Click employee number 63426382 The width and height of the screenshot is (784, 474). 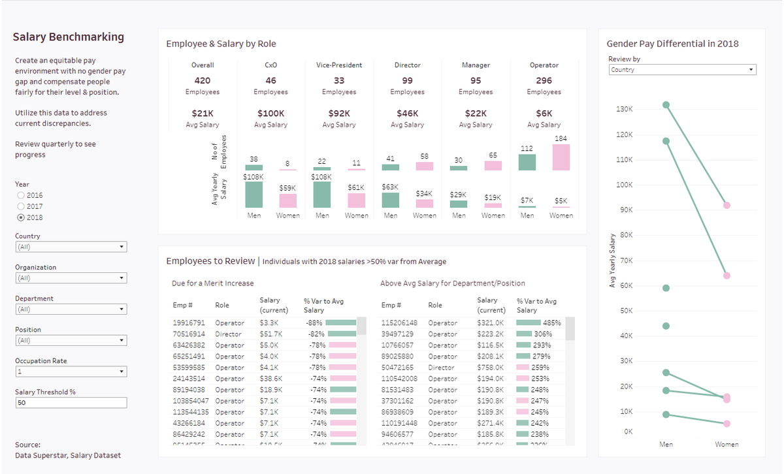coord(189,345)
